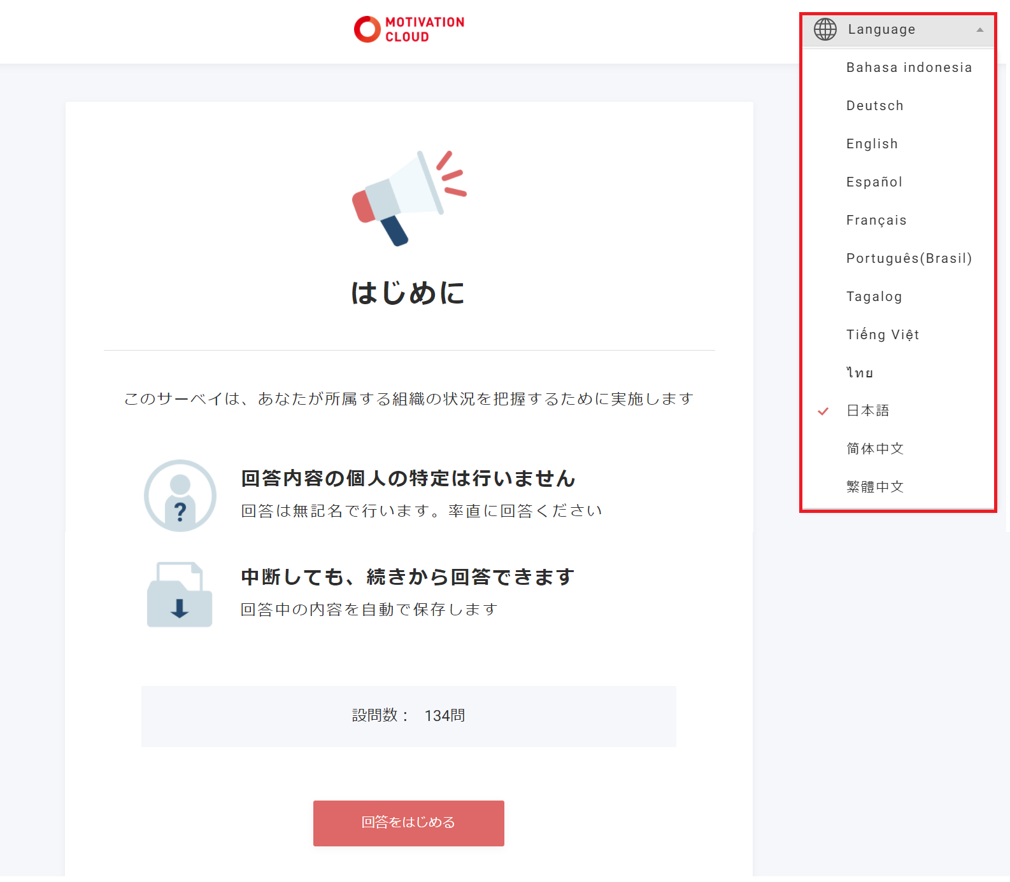
Task: Select the ไทย language option
Action: [x=860, y=373]
